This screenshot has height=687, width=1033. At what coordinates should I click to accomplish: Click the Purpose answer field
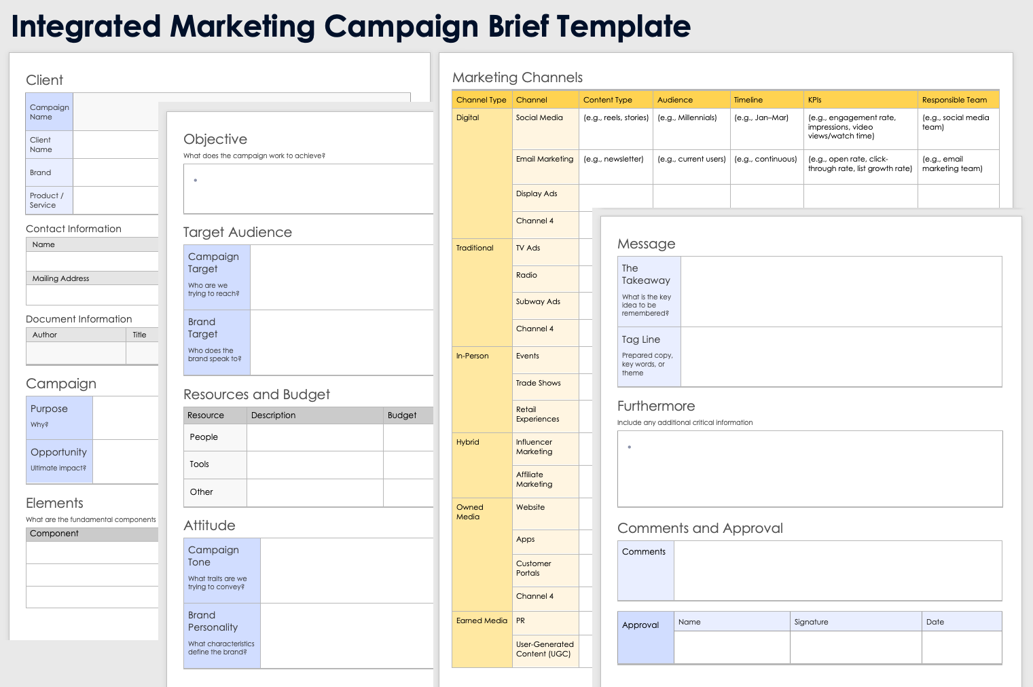(x=126, y=417)
